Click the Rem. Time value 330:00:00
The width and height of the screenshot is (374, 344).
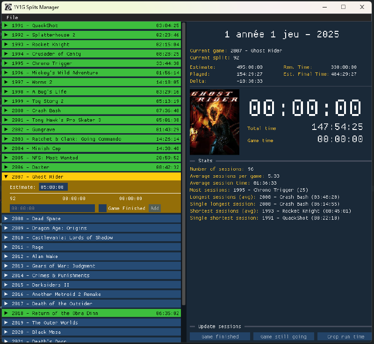(x=344, y=67)
